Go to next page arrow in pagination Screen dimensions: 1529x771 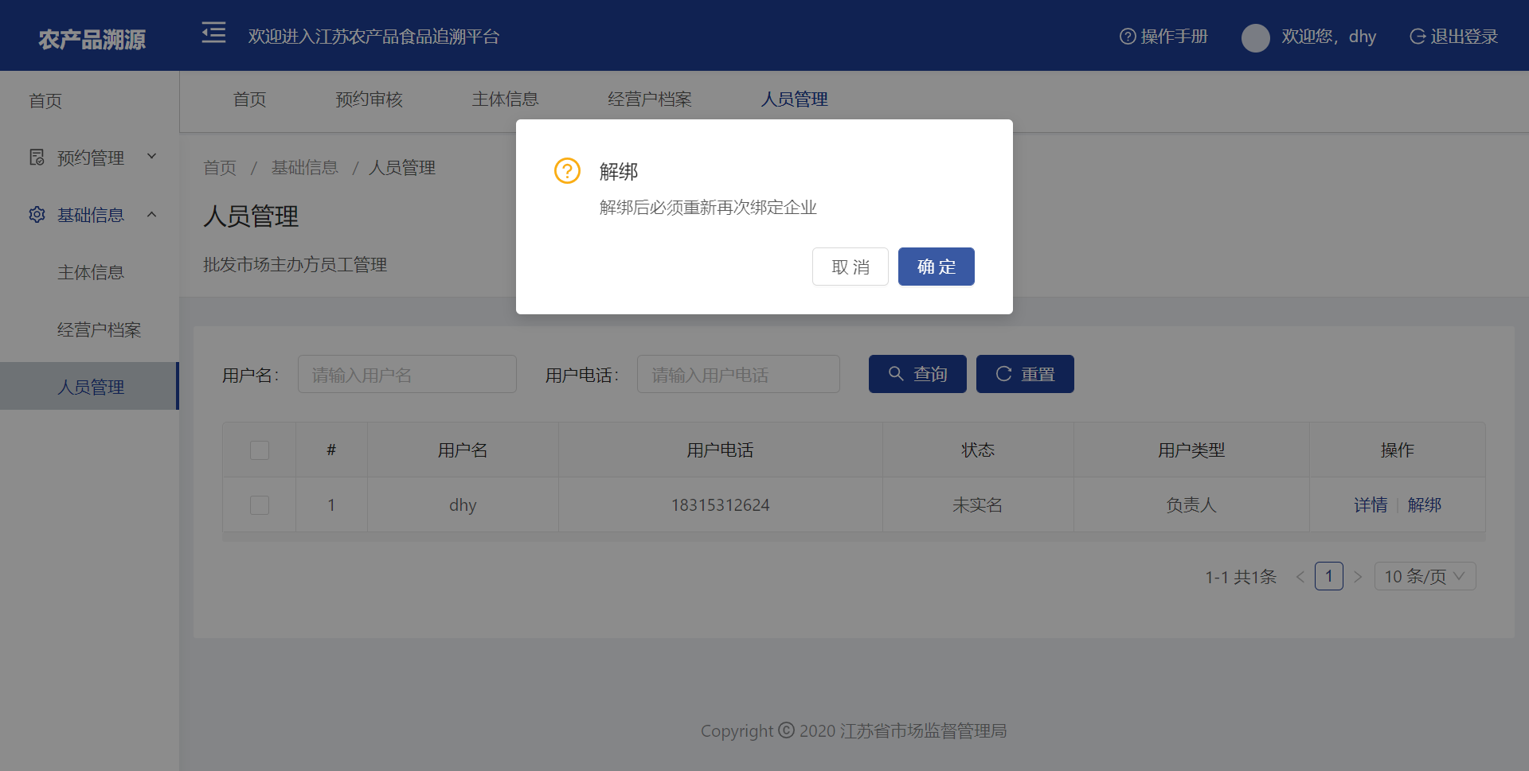[1358, 577]
